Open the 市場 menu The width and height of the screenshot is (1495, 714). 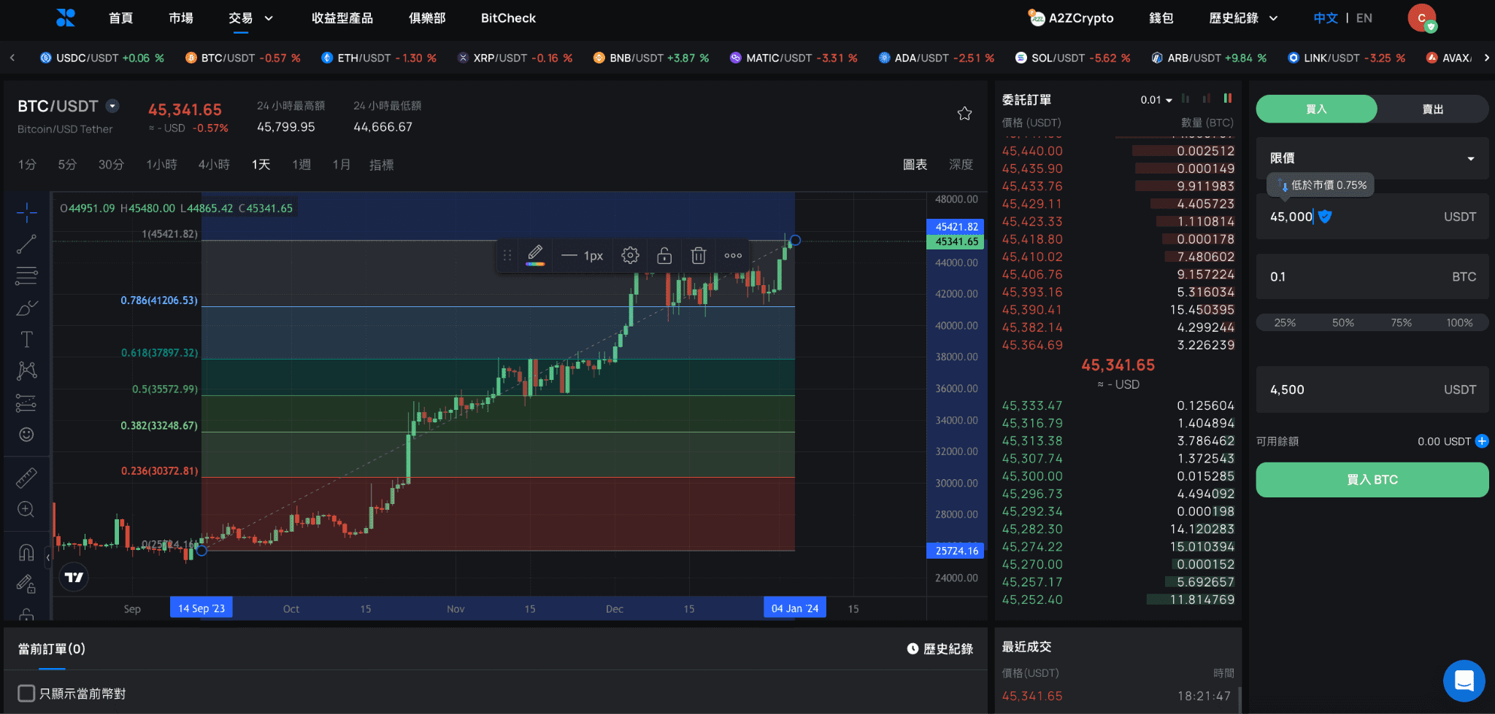click(180, 18)
